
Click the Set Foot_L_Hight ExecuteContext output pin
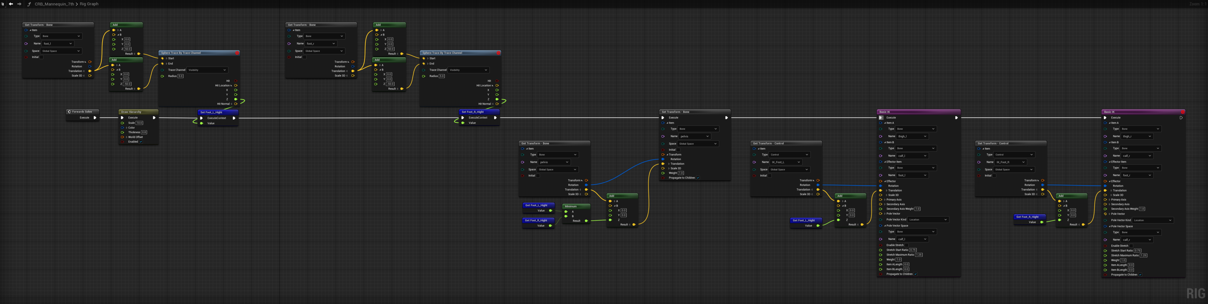click(234, 118)
